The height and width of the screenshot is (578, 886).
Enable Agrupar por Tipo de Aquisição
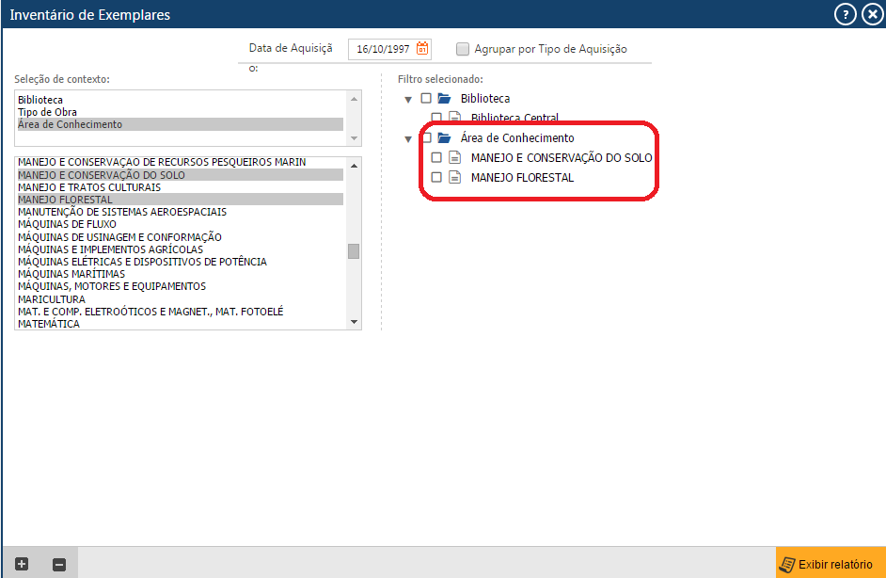461,48
